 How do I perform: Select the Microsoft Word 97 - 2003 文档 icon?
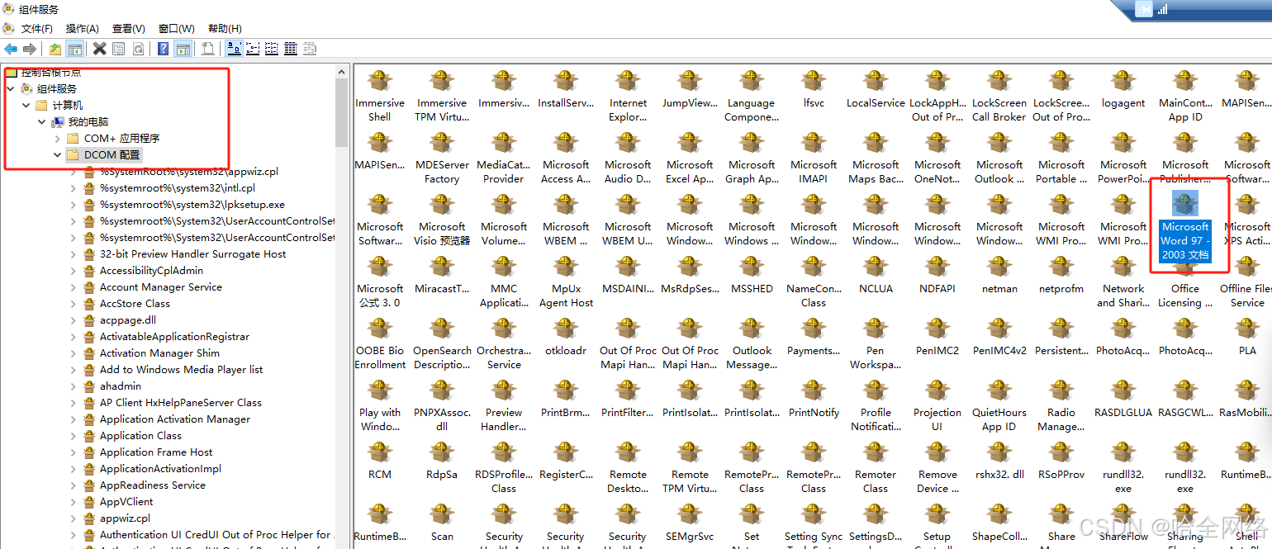[x=1185, y=226]
